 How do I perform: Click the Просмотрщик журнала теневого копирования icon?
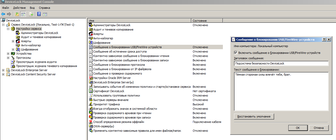pos(13,66)
